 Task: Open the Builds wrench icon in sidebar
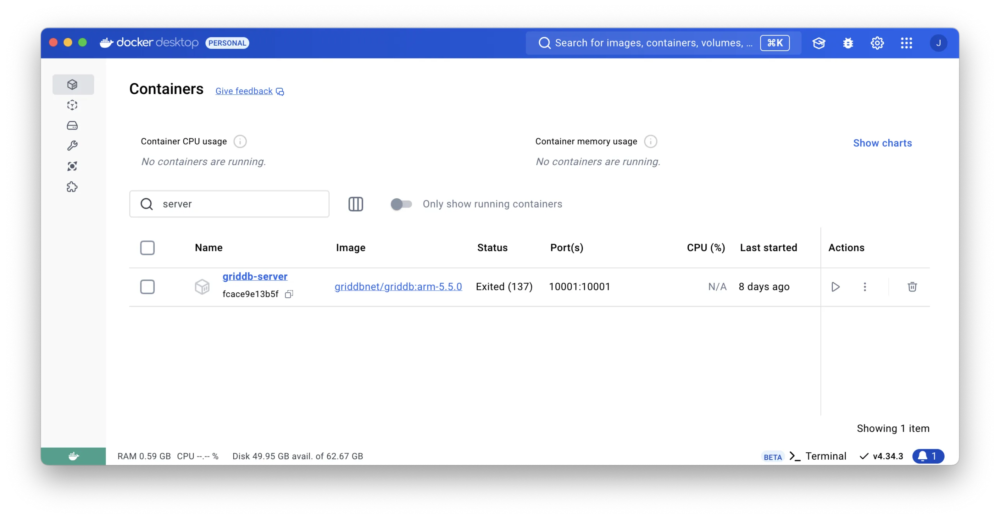pos(72,146)
